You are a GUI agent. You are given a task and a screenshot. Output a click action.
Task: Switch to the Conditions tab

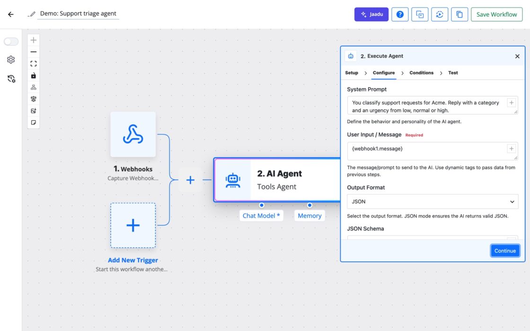pos(421,73)
